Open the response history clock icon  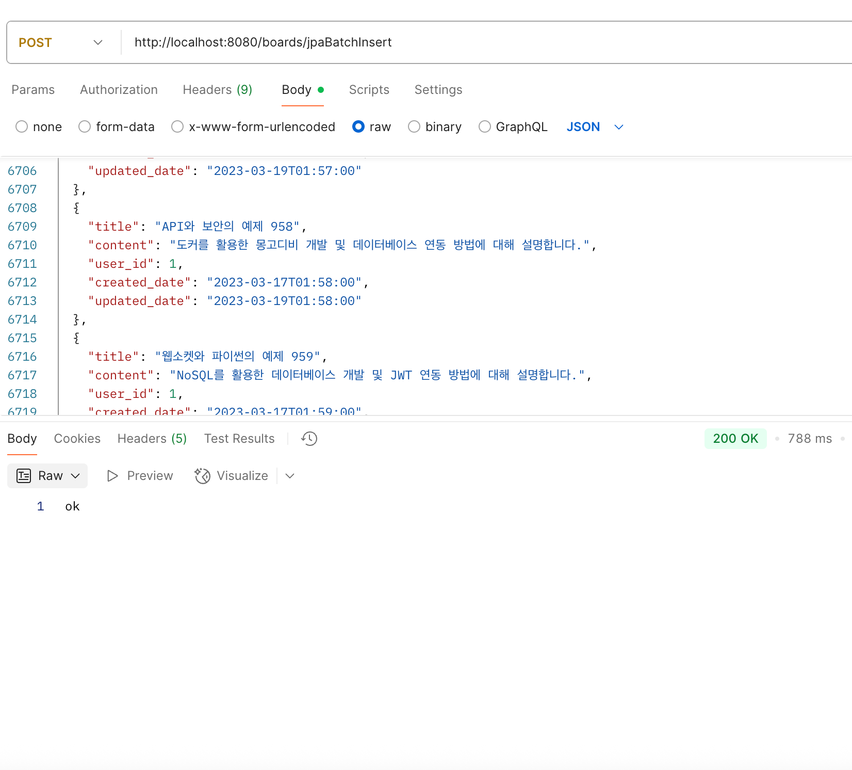point(309,439)
